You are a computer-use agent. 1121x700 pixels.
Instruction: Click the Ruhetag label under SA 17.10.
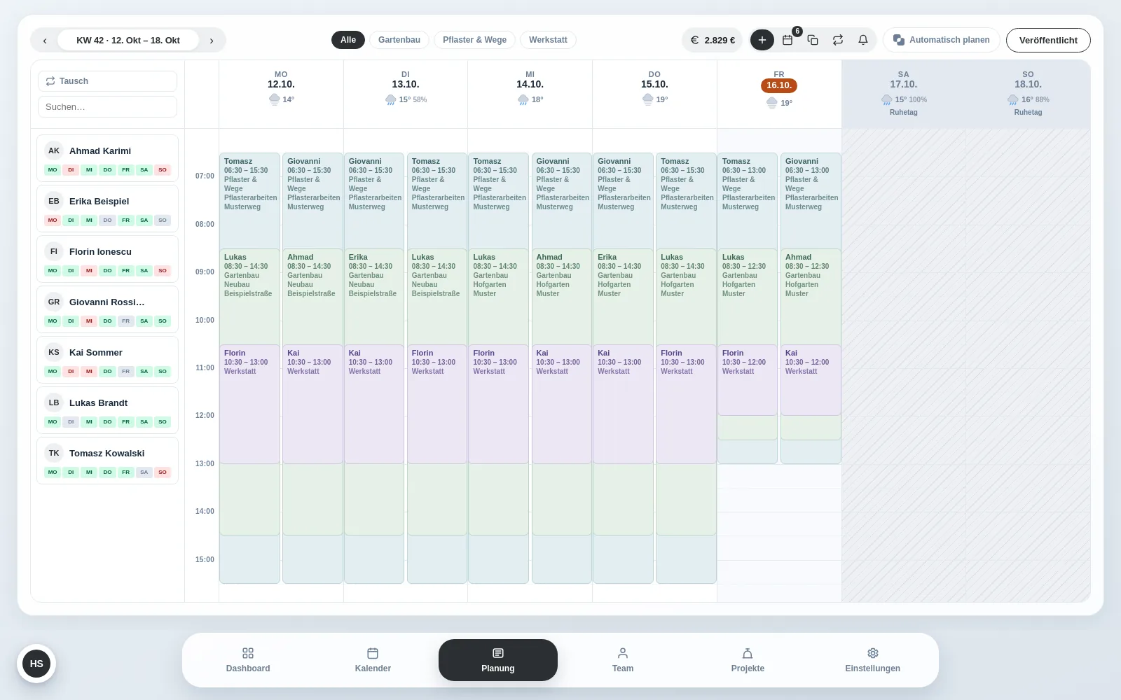click(x=903, y=112)
